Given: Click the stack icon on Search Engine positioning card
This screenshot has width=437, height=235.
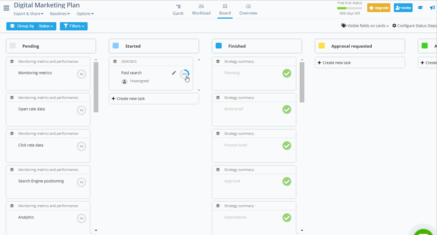Looking at the screenshot, I should pyautogui.click(x=12, y=170).
